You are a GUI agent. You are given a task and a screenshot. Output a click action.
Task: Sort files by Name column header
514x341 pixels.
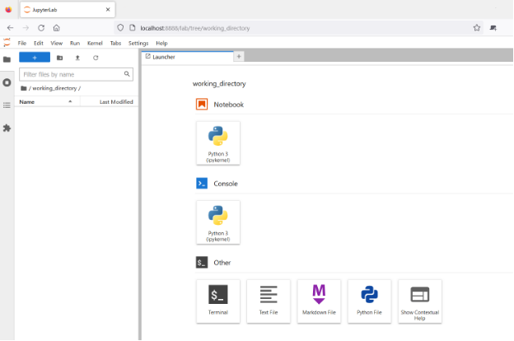[x=27, y=102]
